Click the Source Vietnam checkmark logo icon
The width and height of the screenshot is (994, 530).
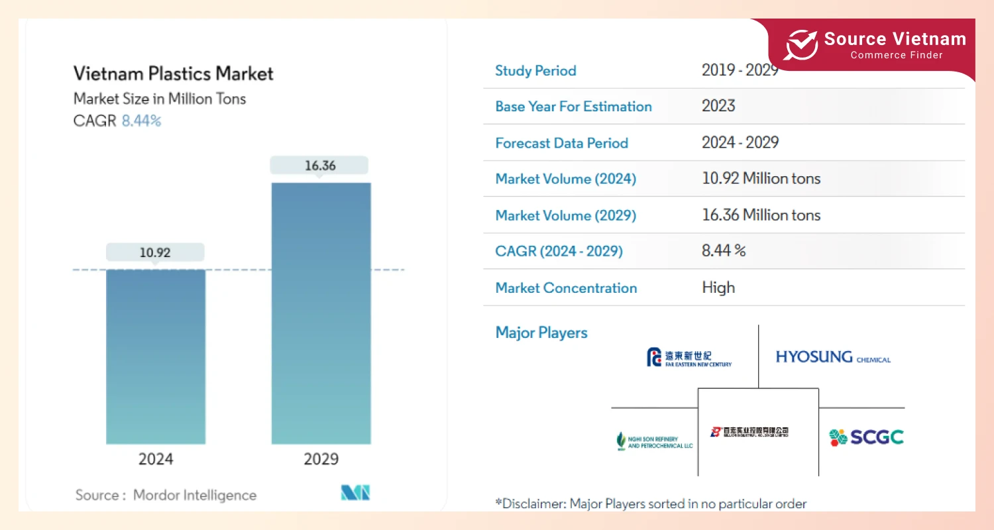[x=801, y=45]
